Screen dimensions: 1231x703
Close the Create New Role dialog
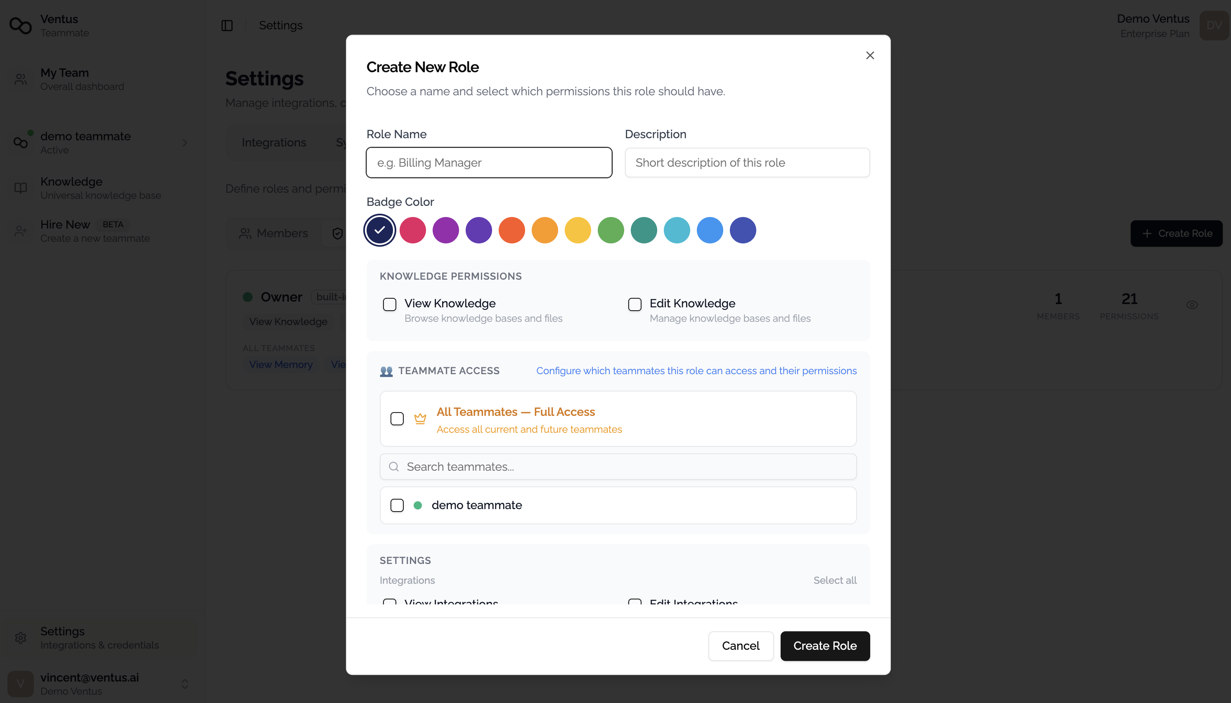pos(870,56)
